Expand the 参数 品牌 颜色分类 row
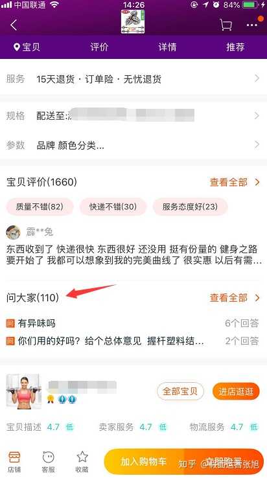Viewport: 267px width, 478px height. pyautogui.click(x=133, y=145)
